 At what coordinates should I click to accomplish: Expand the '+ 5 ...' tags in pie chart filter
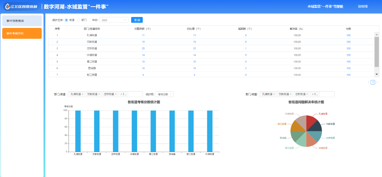click(315, 94)
